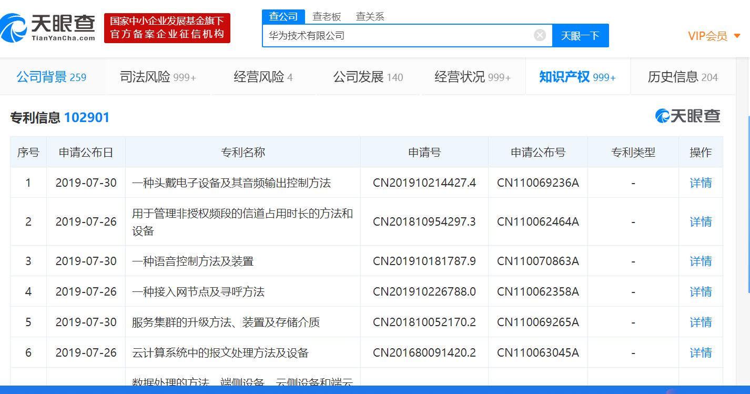Select patent name 用于管理非授权频段的信道占用时长的方法和设备
750x394 pixels.
[242, 222]
